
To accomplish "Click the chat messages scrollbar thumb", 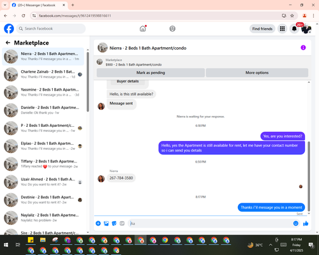I will coord(309,177).
